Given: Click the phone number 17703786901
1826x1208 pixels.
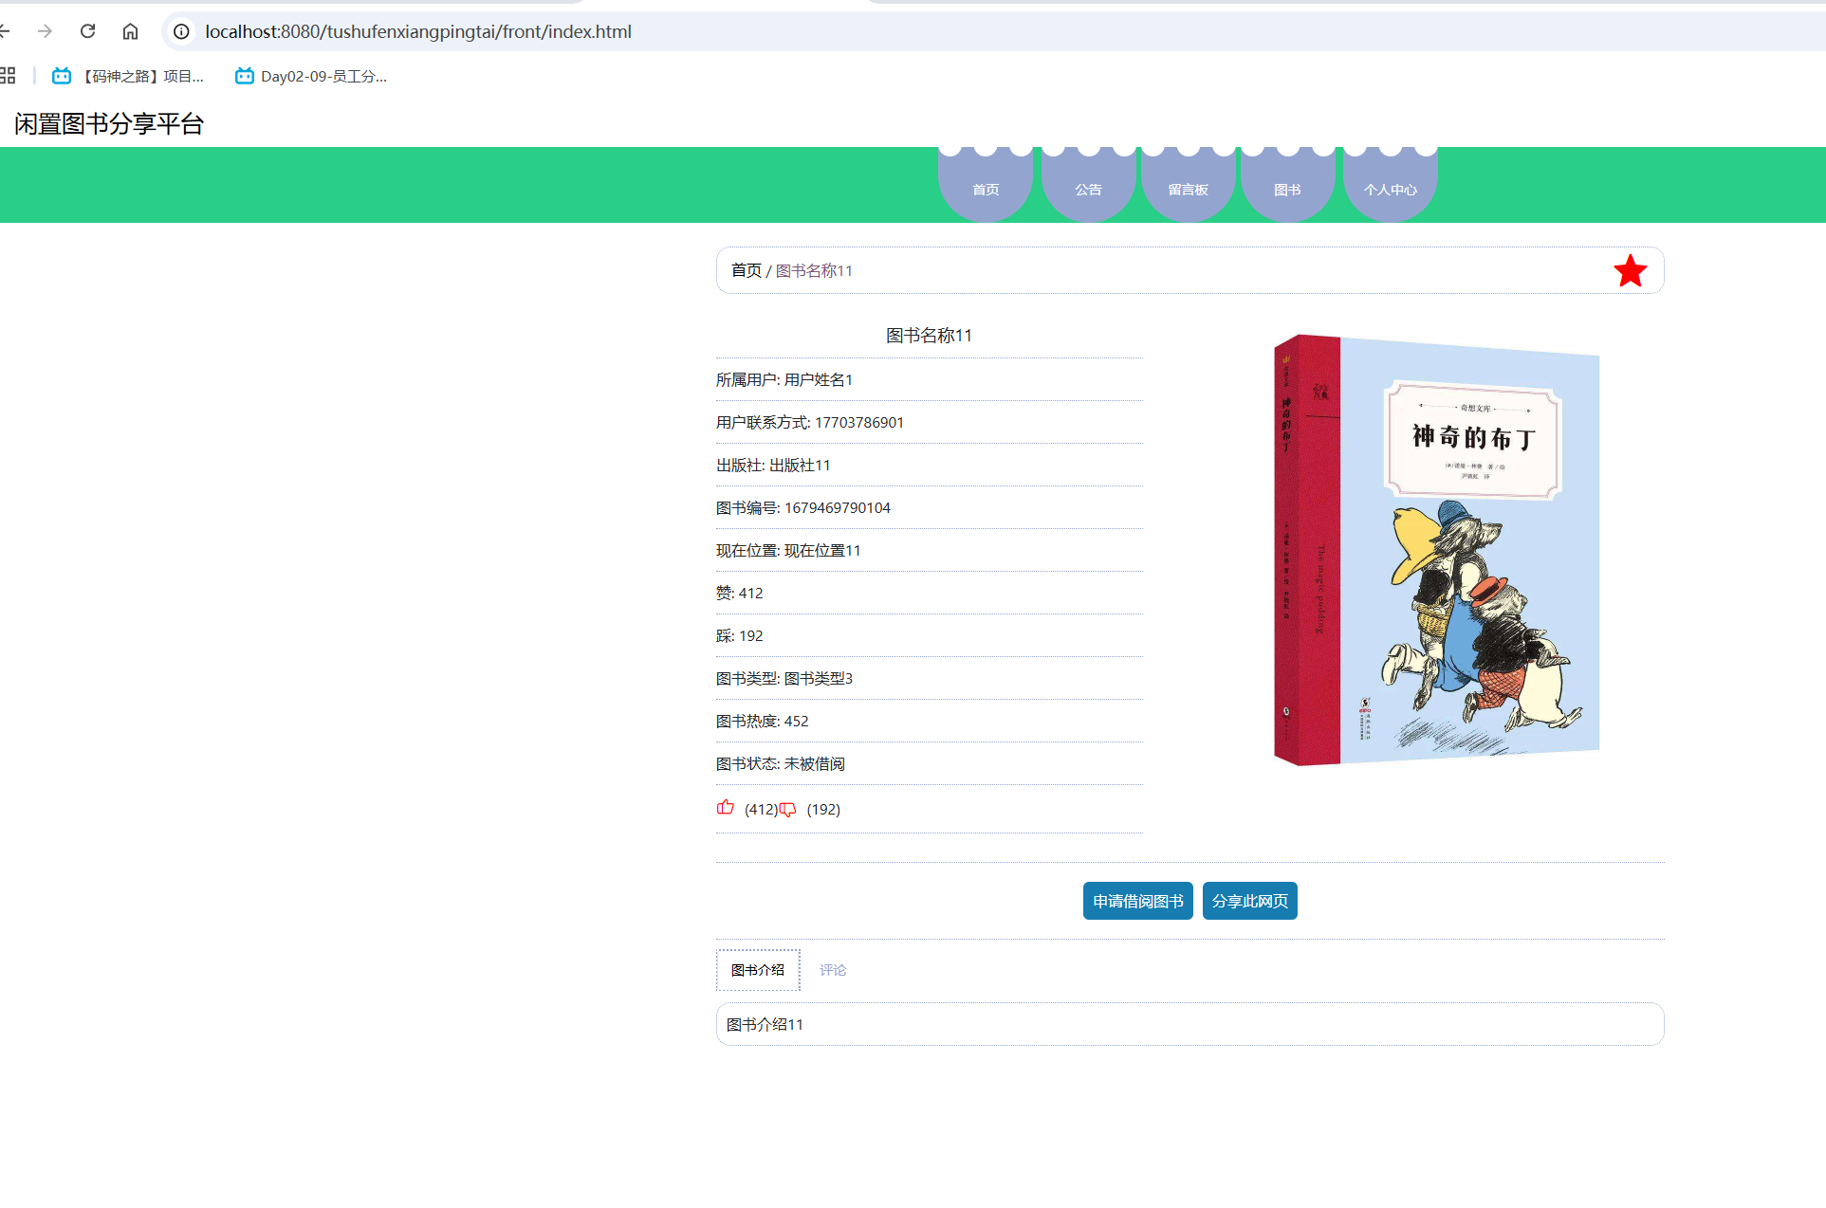Looking at the screenshot, I should pos(859,422).
